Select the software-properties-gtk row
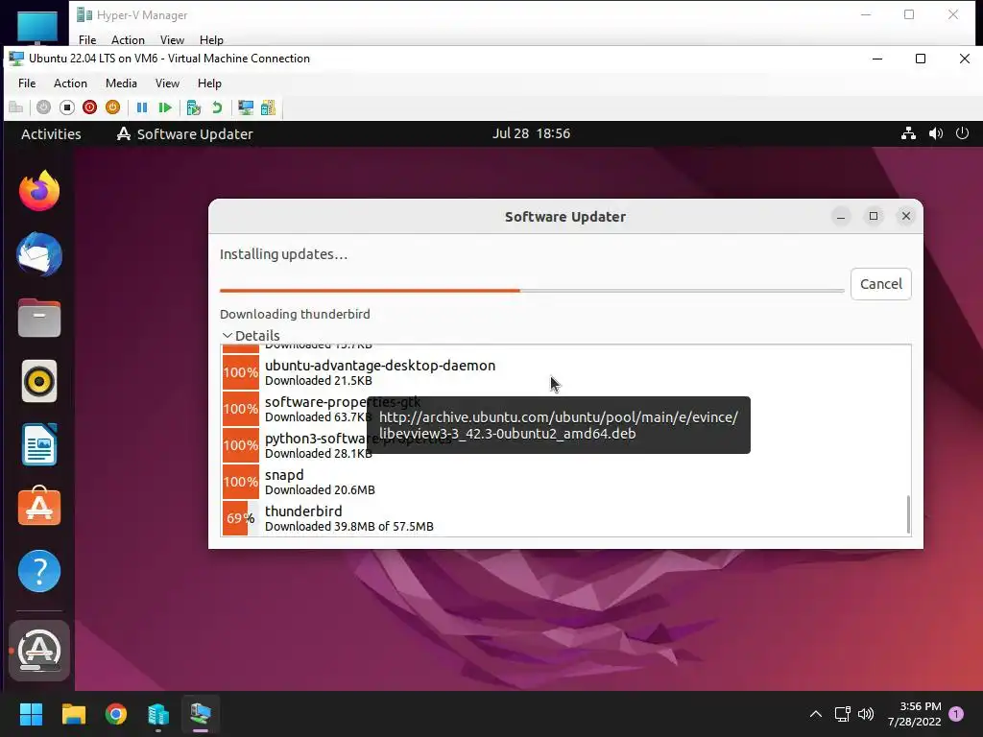The image size is (983, 737). click(564, 409)
